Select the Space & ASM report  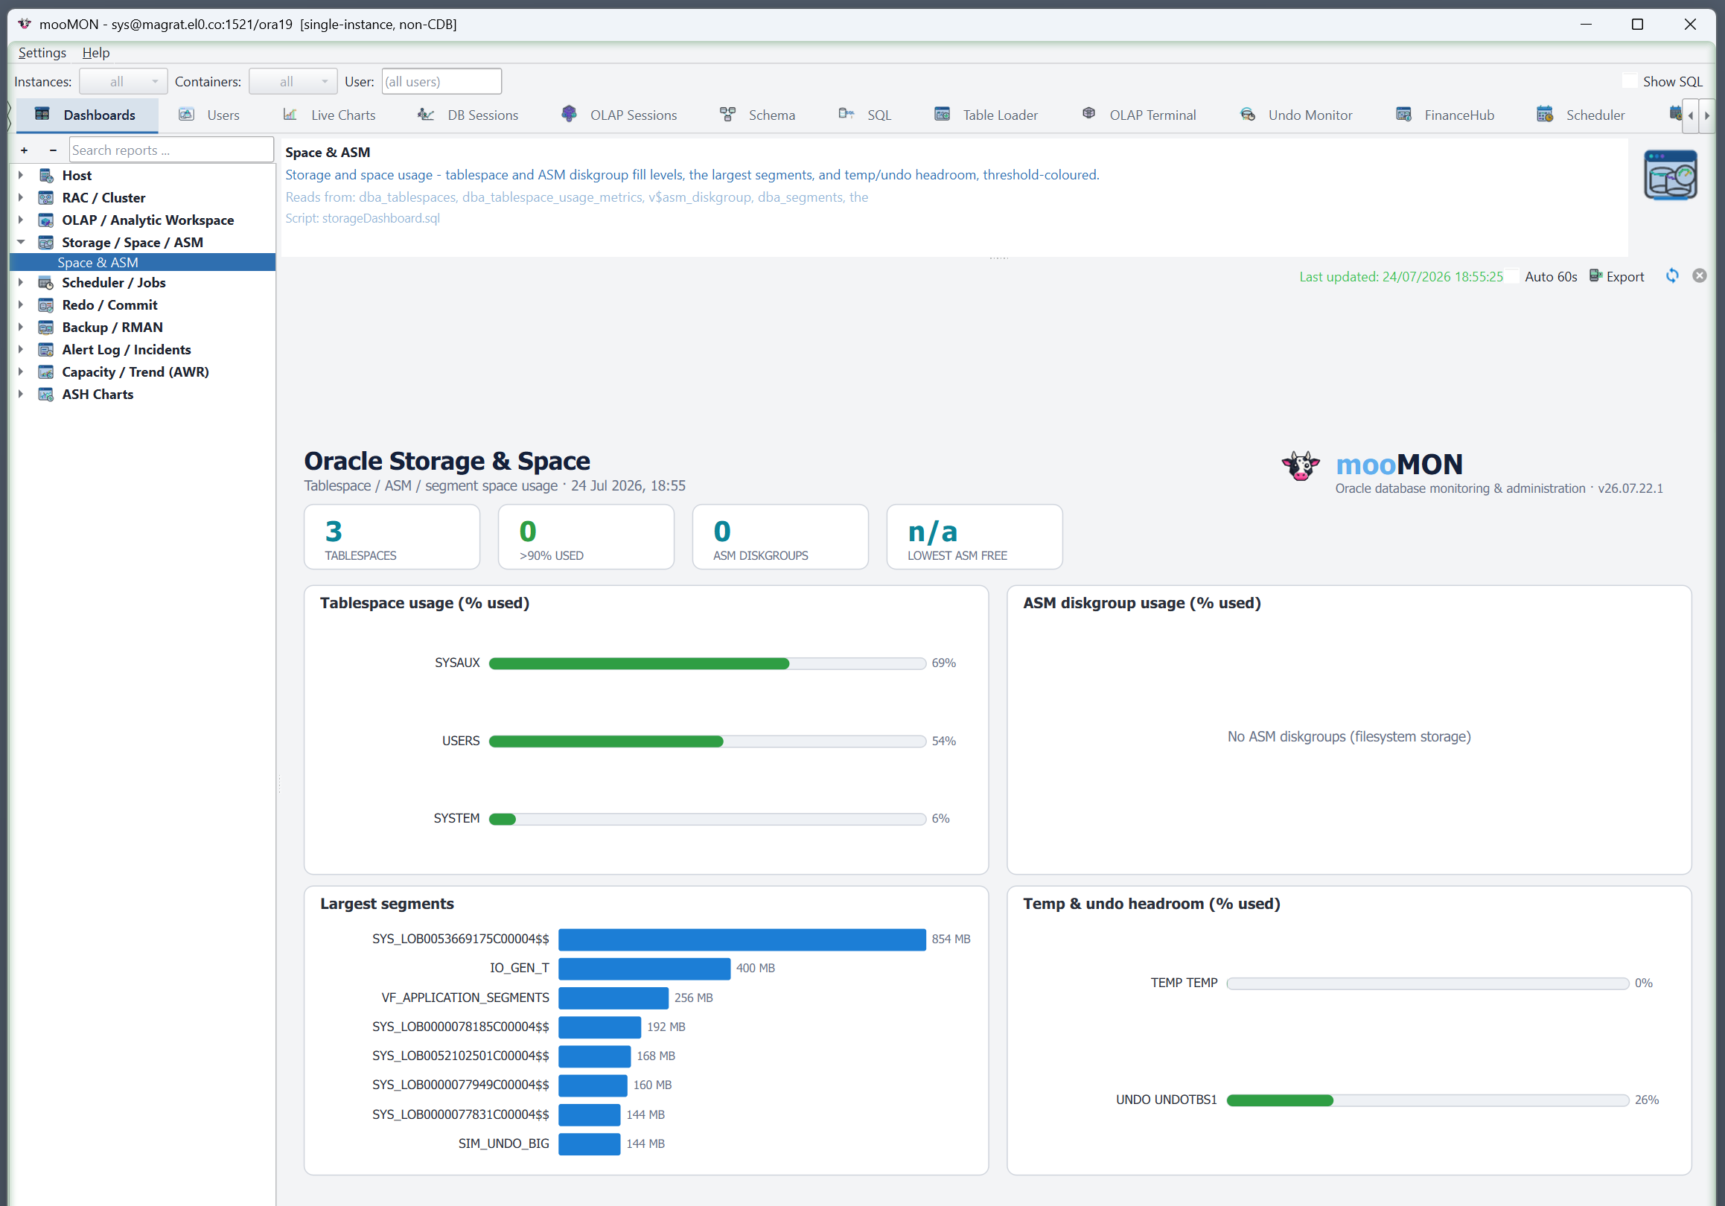pyautogui.click(x=143, y=262)
